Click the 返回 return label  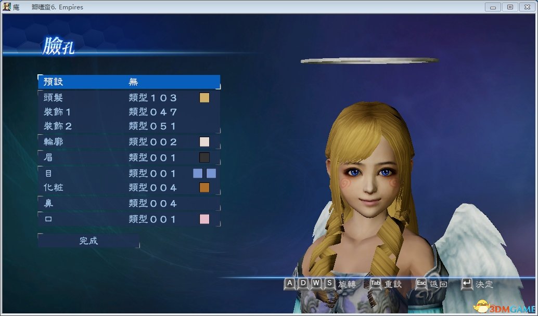click(439, 284)
